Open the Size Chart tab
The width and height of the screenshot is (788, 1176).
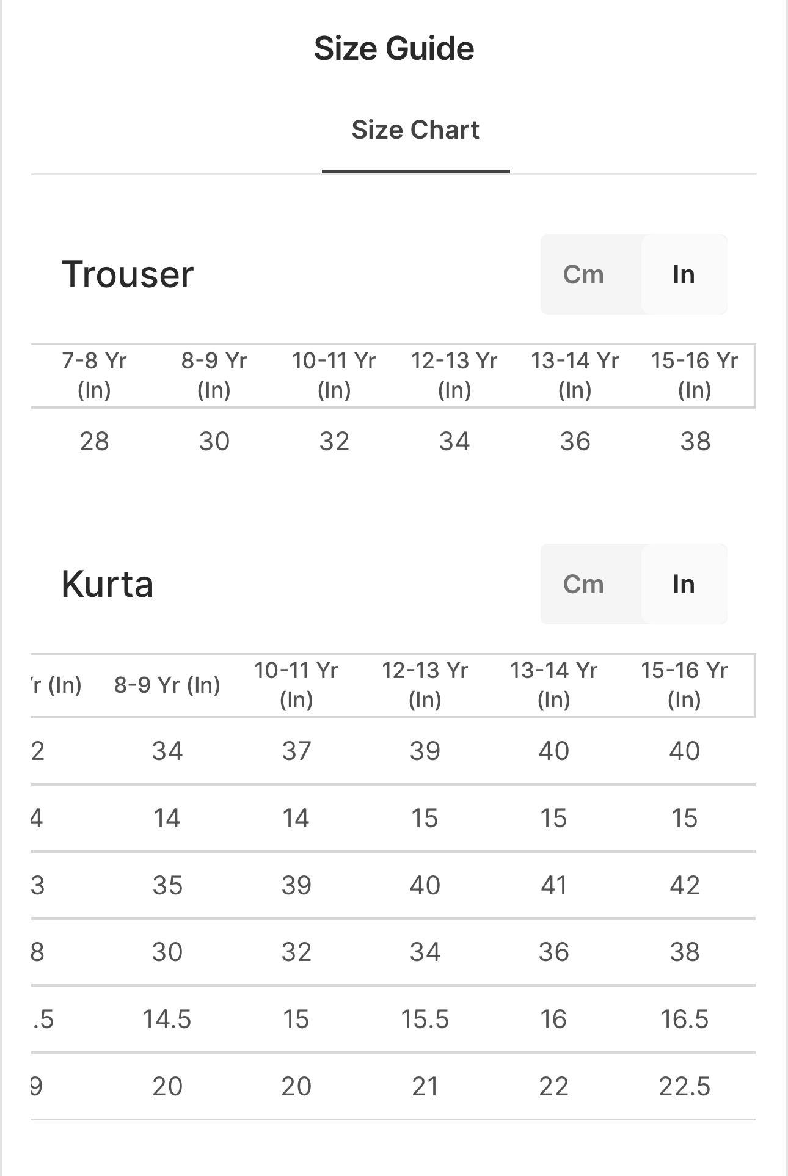(x=415, y=130)
